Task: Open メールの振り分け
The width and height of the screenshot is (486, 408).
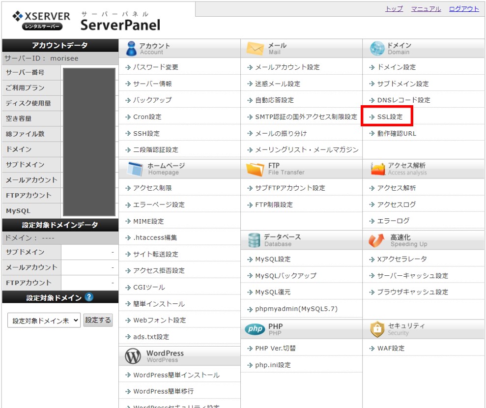Action: [281, 134]
